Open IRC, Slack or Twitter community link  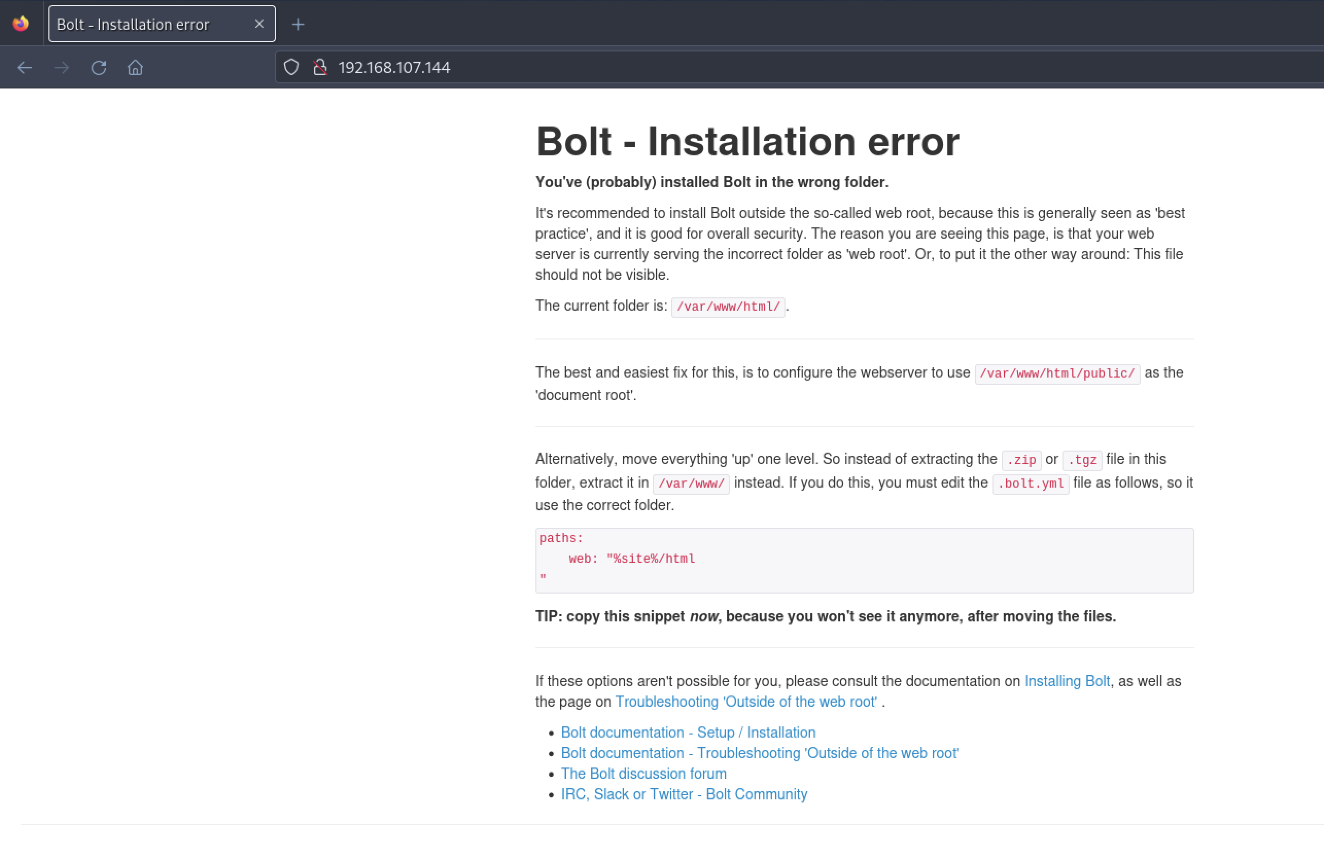[x=684, y=794]
